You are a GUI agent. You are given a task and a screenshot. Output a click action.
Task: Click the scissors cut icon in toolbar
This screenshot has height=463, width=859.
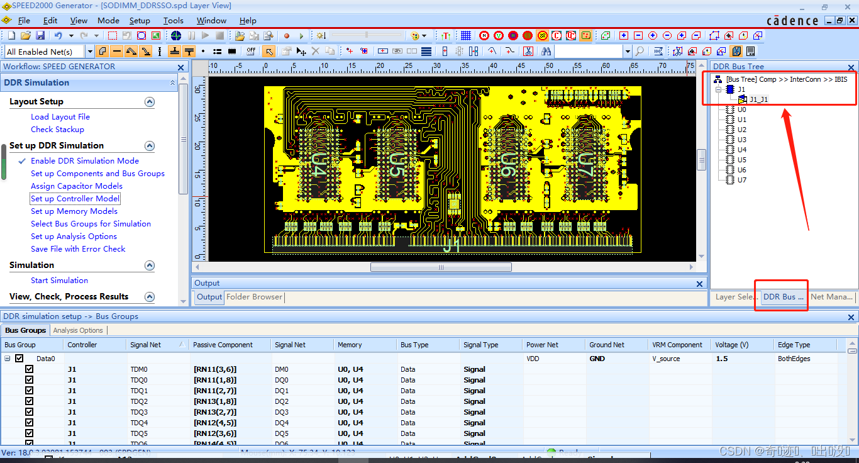tap(528, 52)
